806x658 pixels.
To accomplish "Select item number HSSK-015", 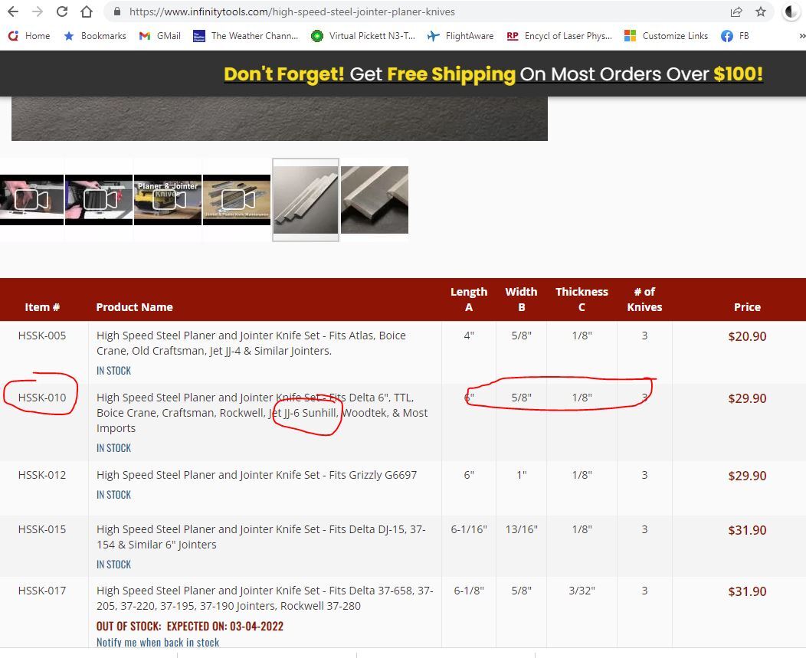I will pos(42,529).
